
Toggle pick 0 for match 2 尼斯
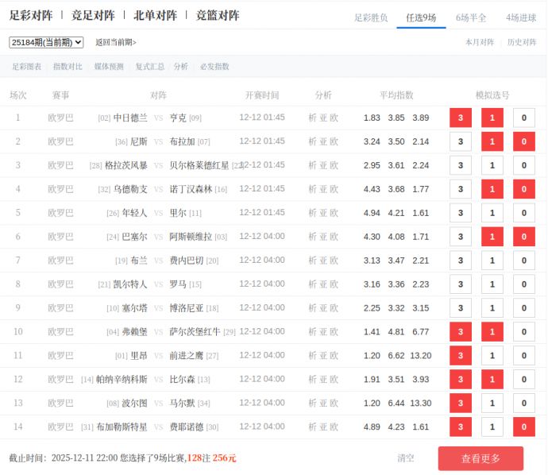pyautogui.click(x=523, y=142)
